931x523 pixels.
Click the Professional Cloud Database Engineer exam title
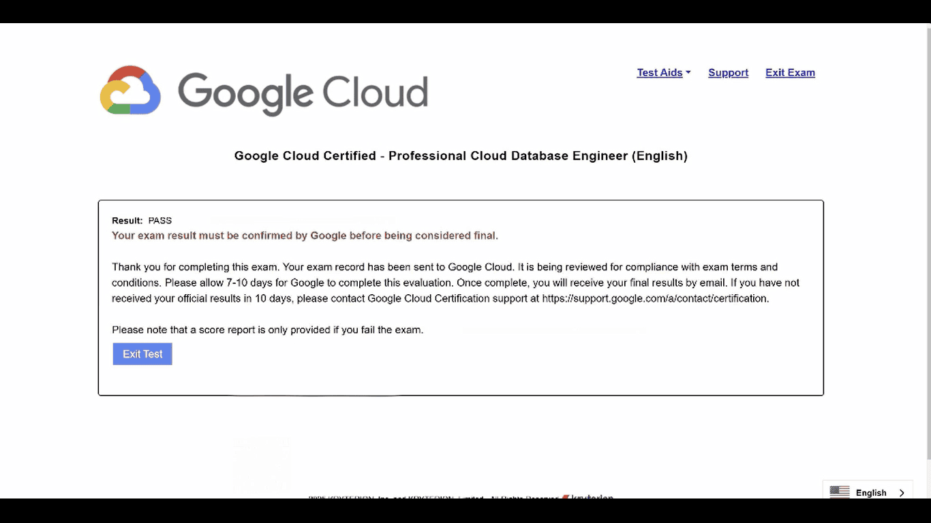click(461, 156)
